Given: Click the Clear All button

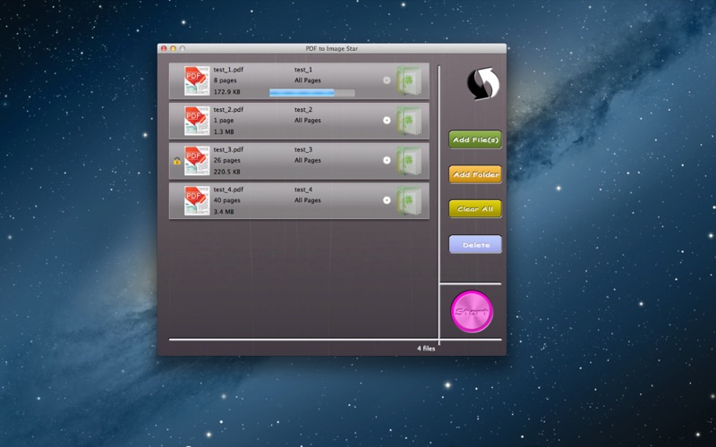Looking at the screenshot, I should (475, 209).
